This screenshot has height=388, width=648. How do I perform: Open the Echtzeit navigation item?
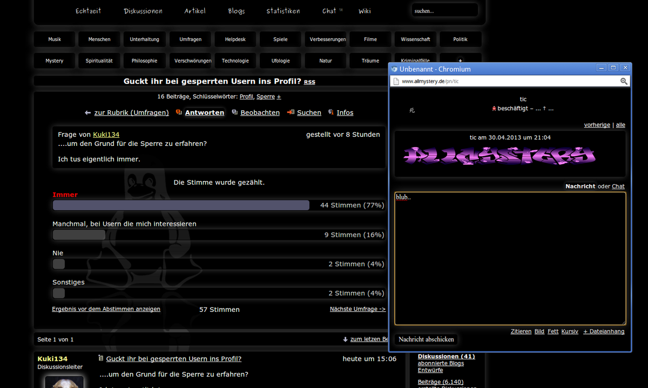click(88, 11)
